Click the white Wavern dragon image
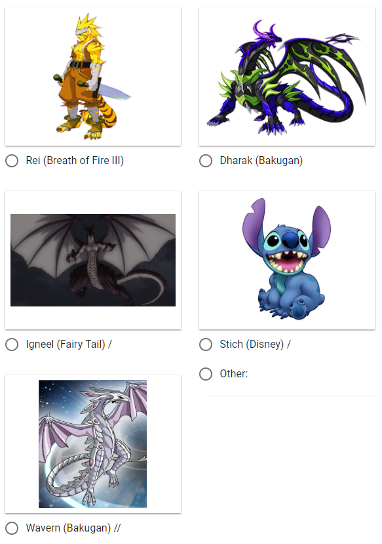382x544 pixels. click(x=92, y=444)
